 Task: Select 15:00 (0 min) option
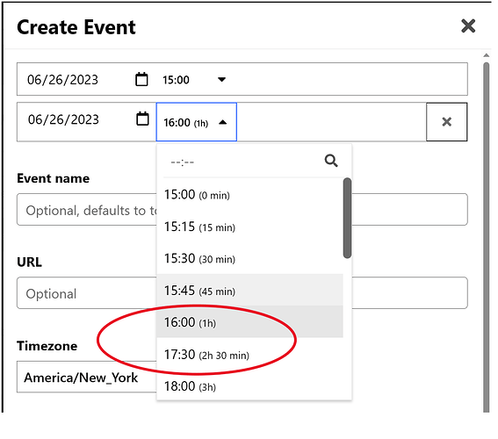click(250, 195)
